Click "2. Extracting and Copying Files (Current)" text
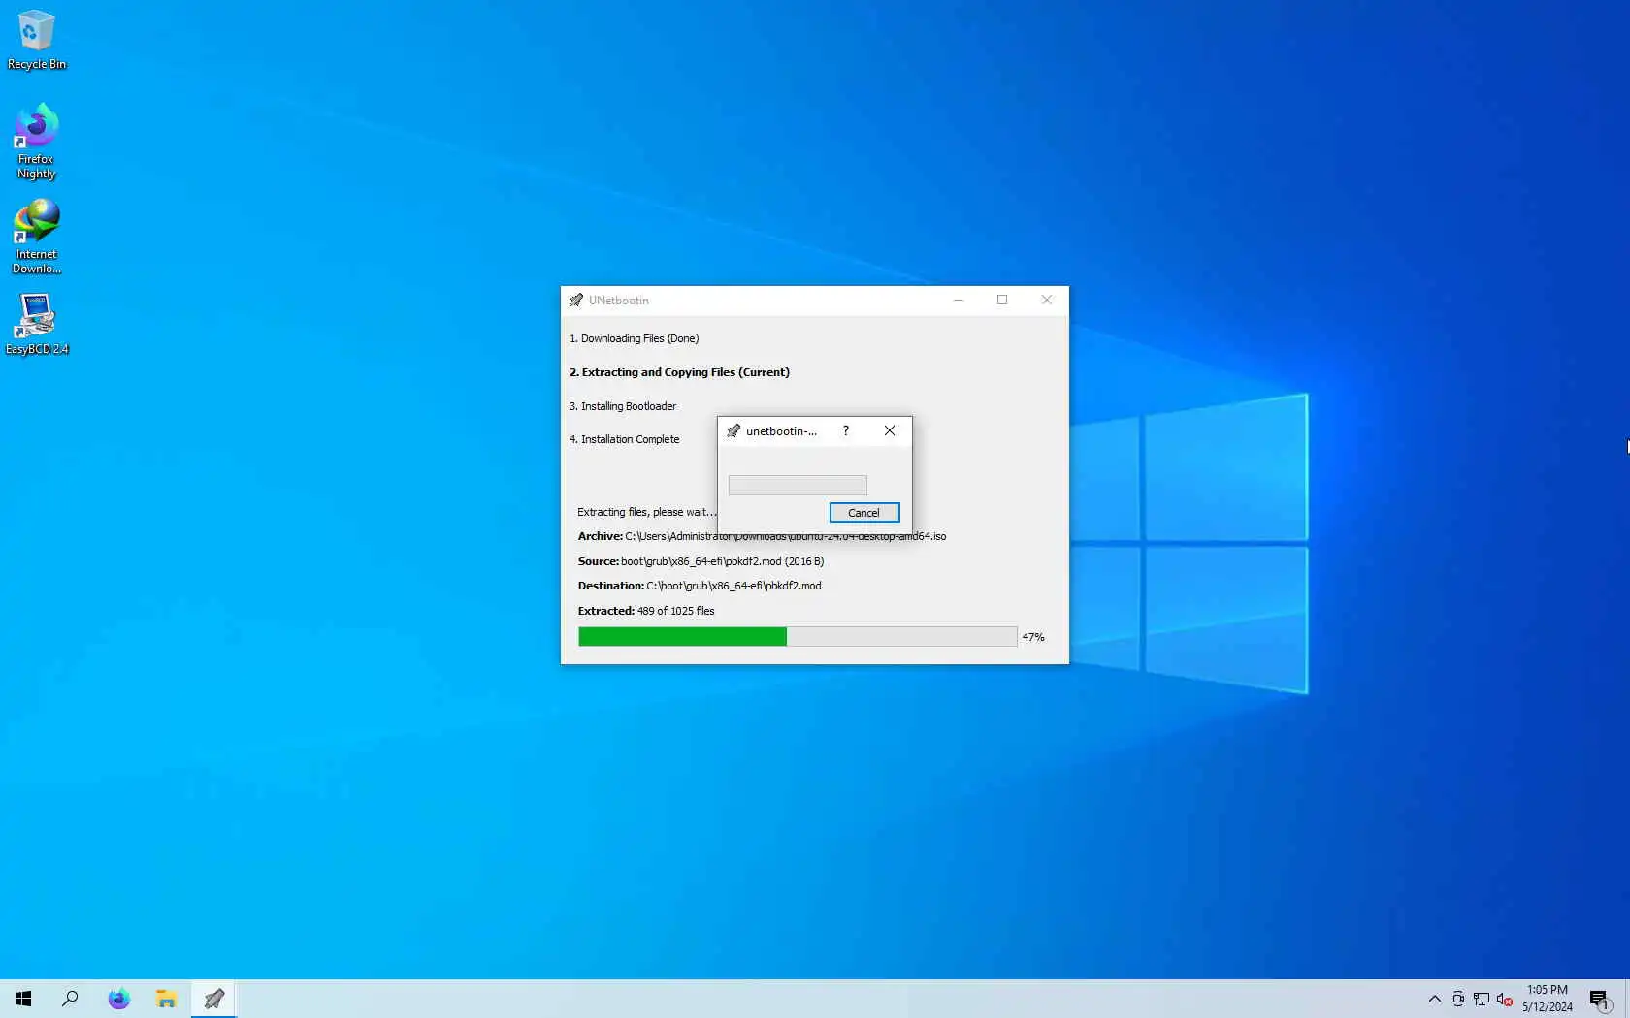The image size is (1630, 1018). 679,372
